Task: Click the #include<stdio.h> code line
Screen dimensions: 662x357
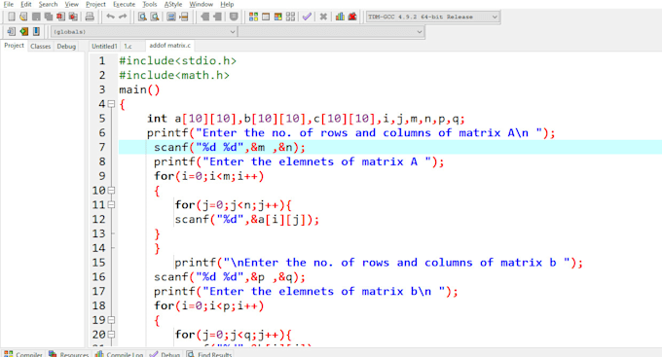Action: 177,60
